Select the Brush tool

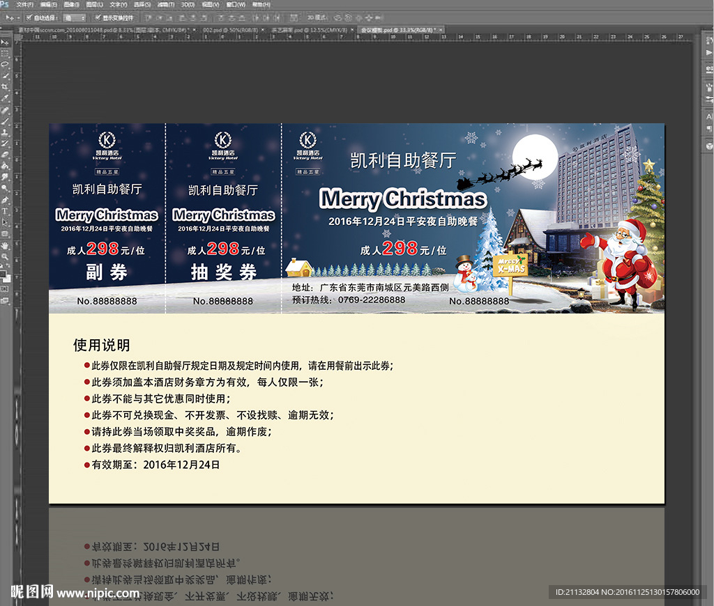point(5,121)
